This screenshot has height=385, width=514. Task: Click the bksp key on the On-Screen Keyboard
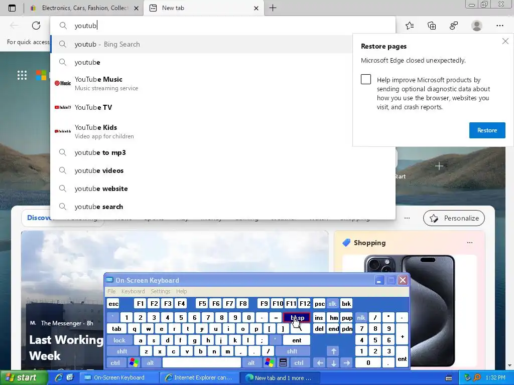point(297,317)
